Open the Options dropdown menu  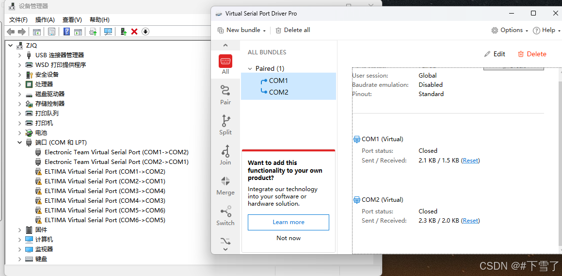(510, 30)
